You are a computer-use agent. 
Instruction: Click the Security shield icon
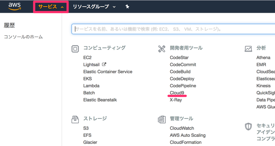click(248, 126)
